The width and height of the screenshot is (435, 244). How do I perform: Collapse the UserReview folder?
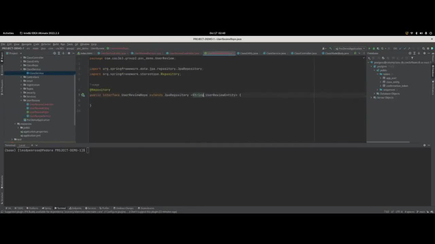point(21,101)
